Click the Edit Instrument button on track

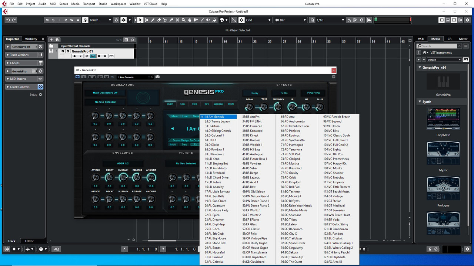tap(93, 56)
